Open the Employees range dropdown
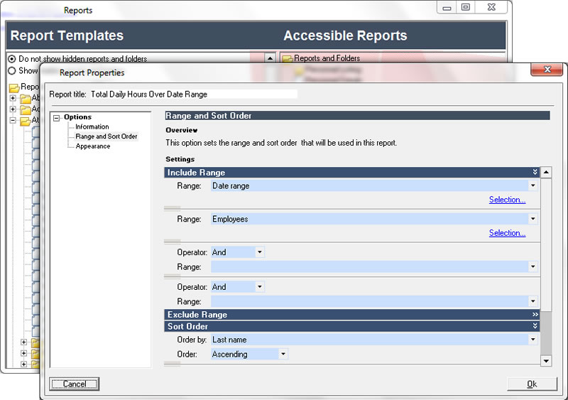Viewport: 568px width, 400px height. [x=532, y=219]
